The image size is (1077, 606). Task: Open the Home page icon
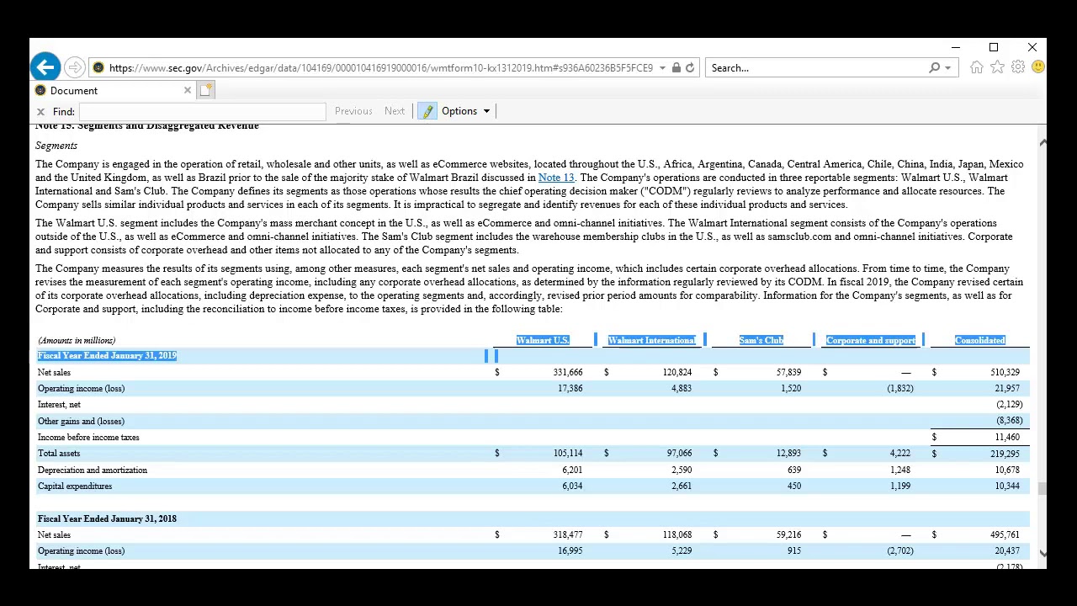pyautogui.click(x=976, y=67)
